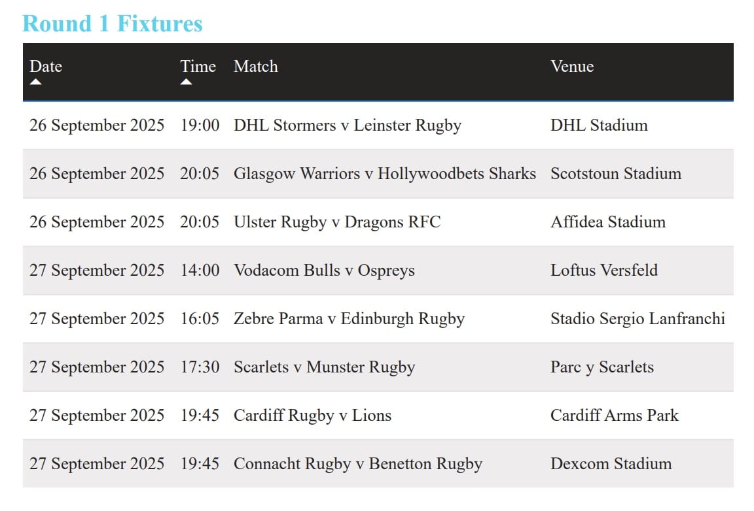754x511 pixels.
Task: Select the Dexcom Stadium venue
Action: click(611, 464)
